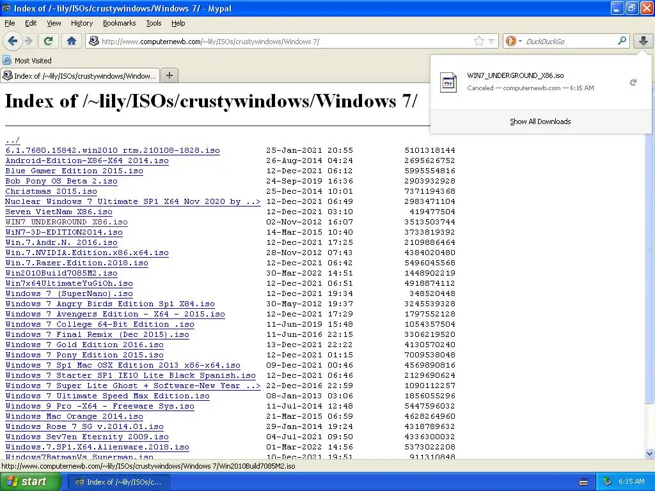Click the Forward arrow button
This screenshot has width=655, height=491.
(x=28, y=41)
